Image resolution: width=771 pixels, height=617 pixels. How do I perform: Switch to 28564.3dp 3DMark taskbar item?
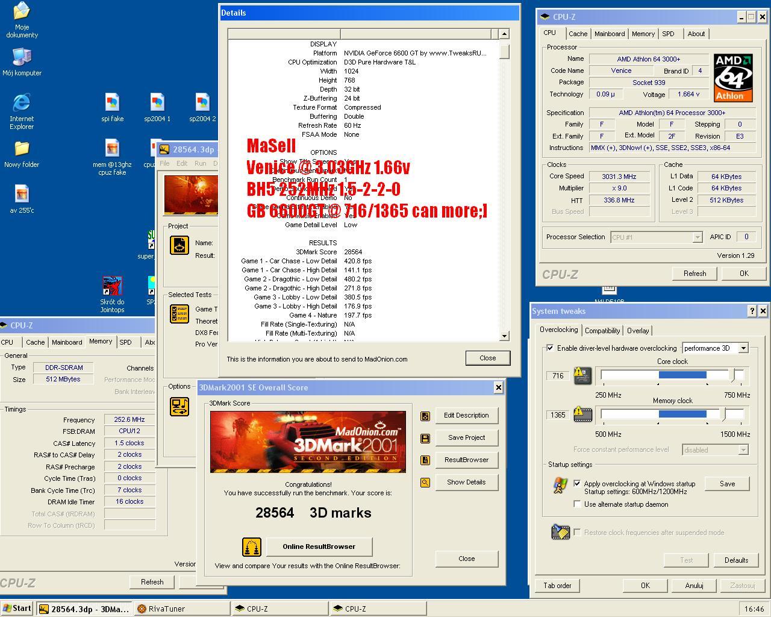[84, 609]
